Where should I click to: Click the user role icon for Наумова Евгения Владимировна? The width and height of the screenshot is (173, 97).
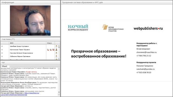(x=56, y=53)
